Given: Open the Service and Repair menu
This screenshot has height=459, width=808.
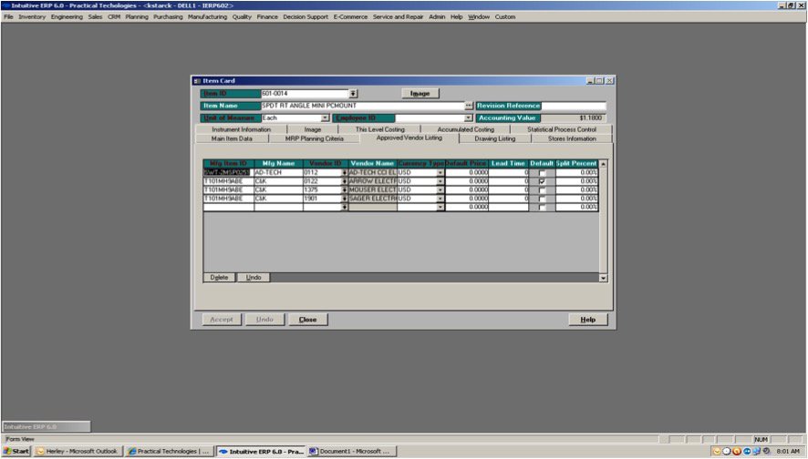Looking at the screenshot, I should click(398, 17).
